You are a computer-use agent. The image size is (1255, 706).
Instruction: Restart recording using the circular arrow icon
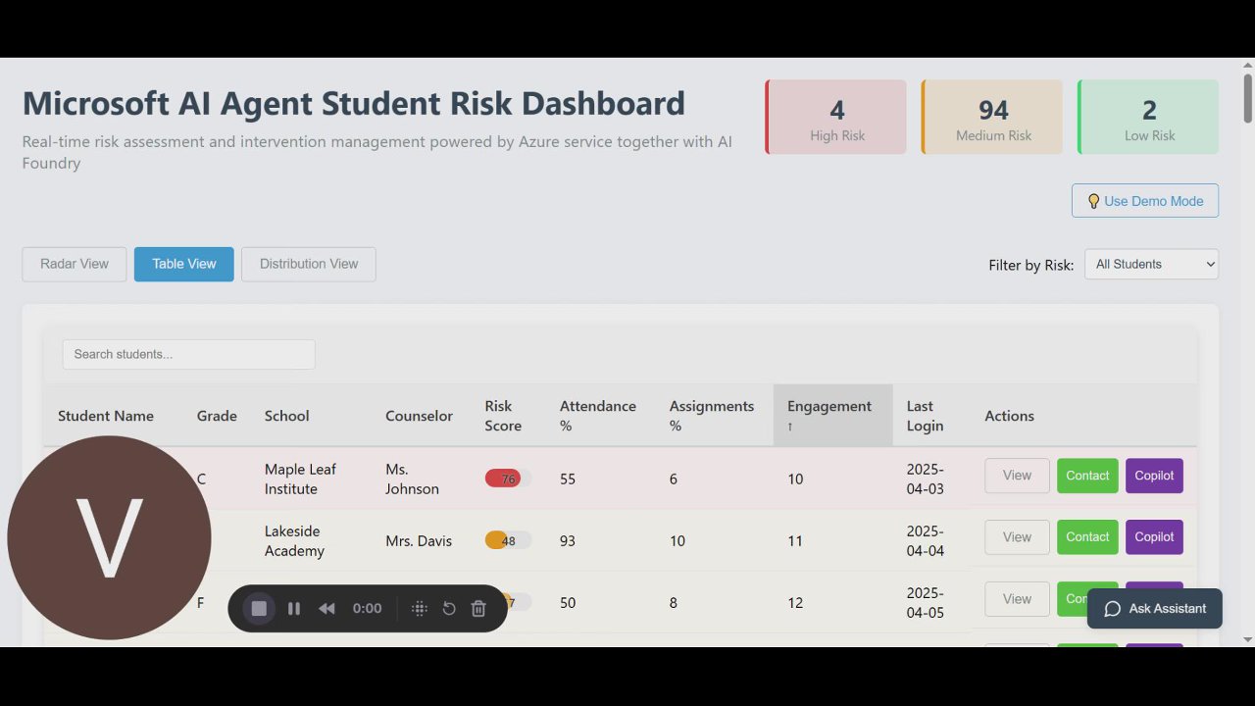(449, 609)
